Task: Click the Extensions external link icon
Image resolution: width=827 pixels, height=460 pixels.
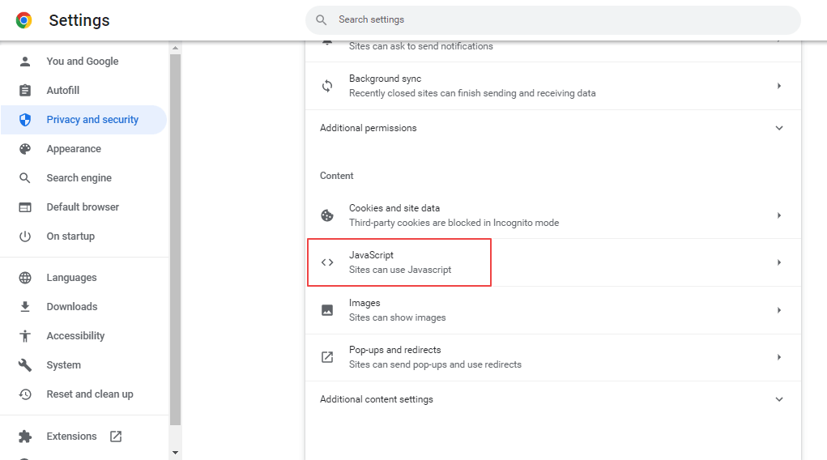Action: click(116, 437)
